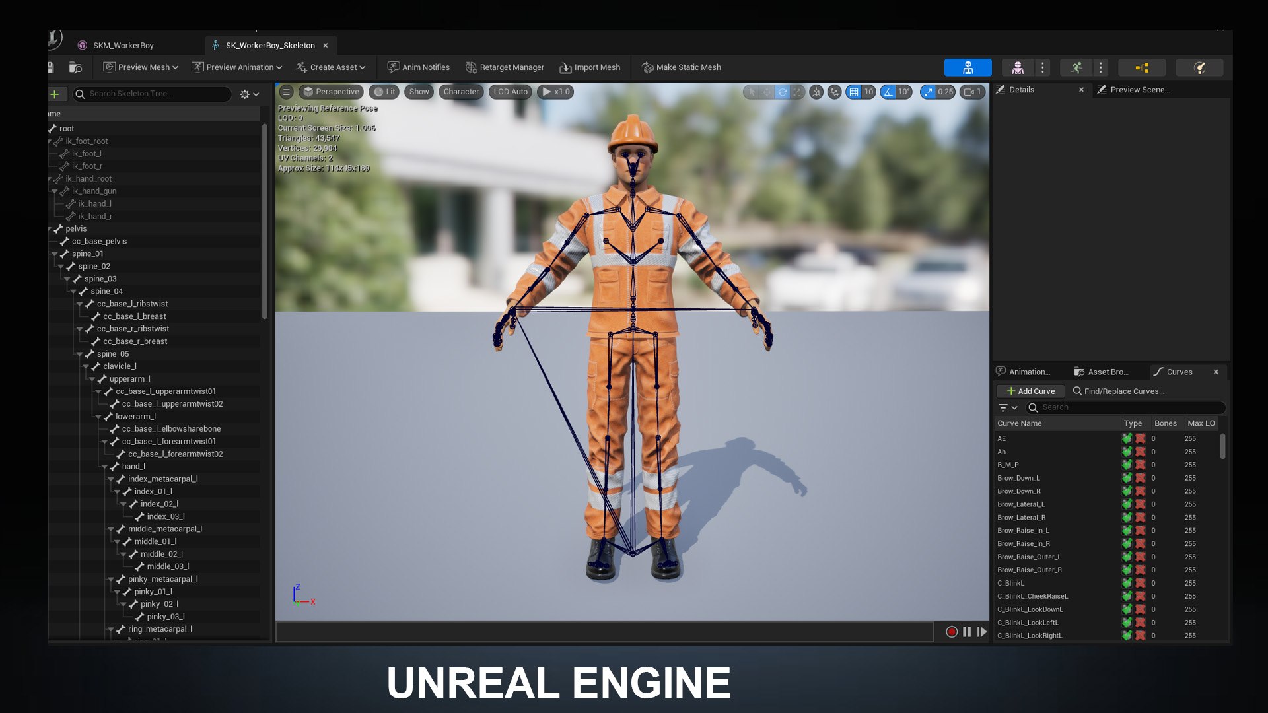This screenshot has height=713, width=1268.
Task: Change scale snap value 0.25
Action: click(x=946, y=92)
